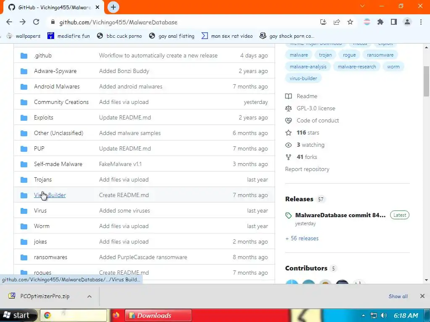Open the PUP folder
This screenshot has width=430, height=322.
[39, 148]
